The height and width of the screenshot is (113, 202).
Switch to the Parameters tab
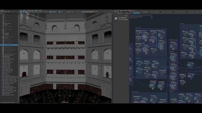[x=116, y=12]
